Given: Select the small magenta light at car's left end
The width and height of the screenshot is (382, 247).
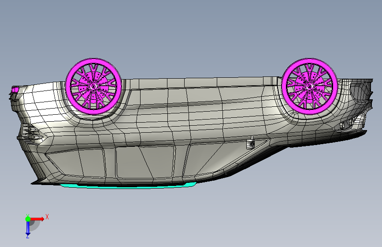Looking at the screenshot, I should point(15,90).
